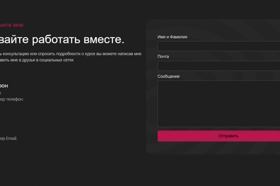The height and width of the screenshot is (186, 280).
Task: Click paragraph text 'консультацию или спросить подробности'
Action: (x=42, y=54)
